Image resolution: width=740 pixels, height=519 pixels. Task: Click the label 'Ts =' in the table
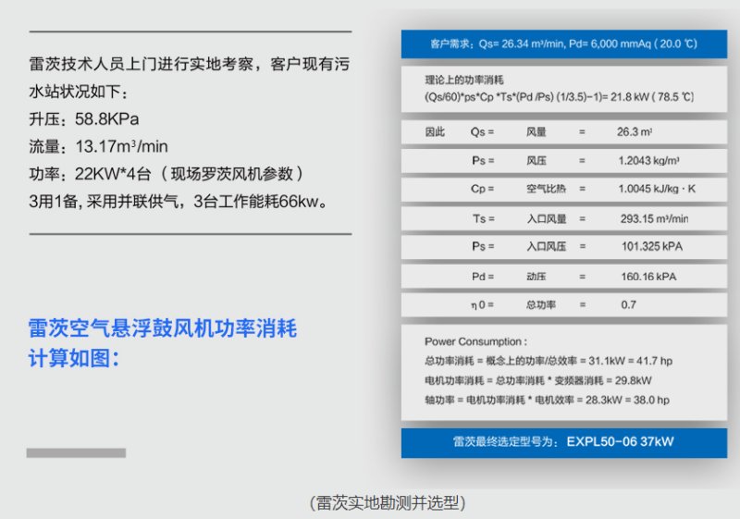pyautogui.click(x=484, y=219)
